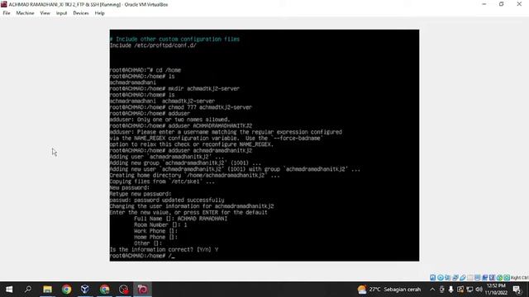Switch to the running Debian VM taskbar icon
529x297 pixels.
pos(142,290)
